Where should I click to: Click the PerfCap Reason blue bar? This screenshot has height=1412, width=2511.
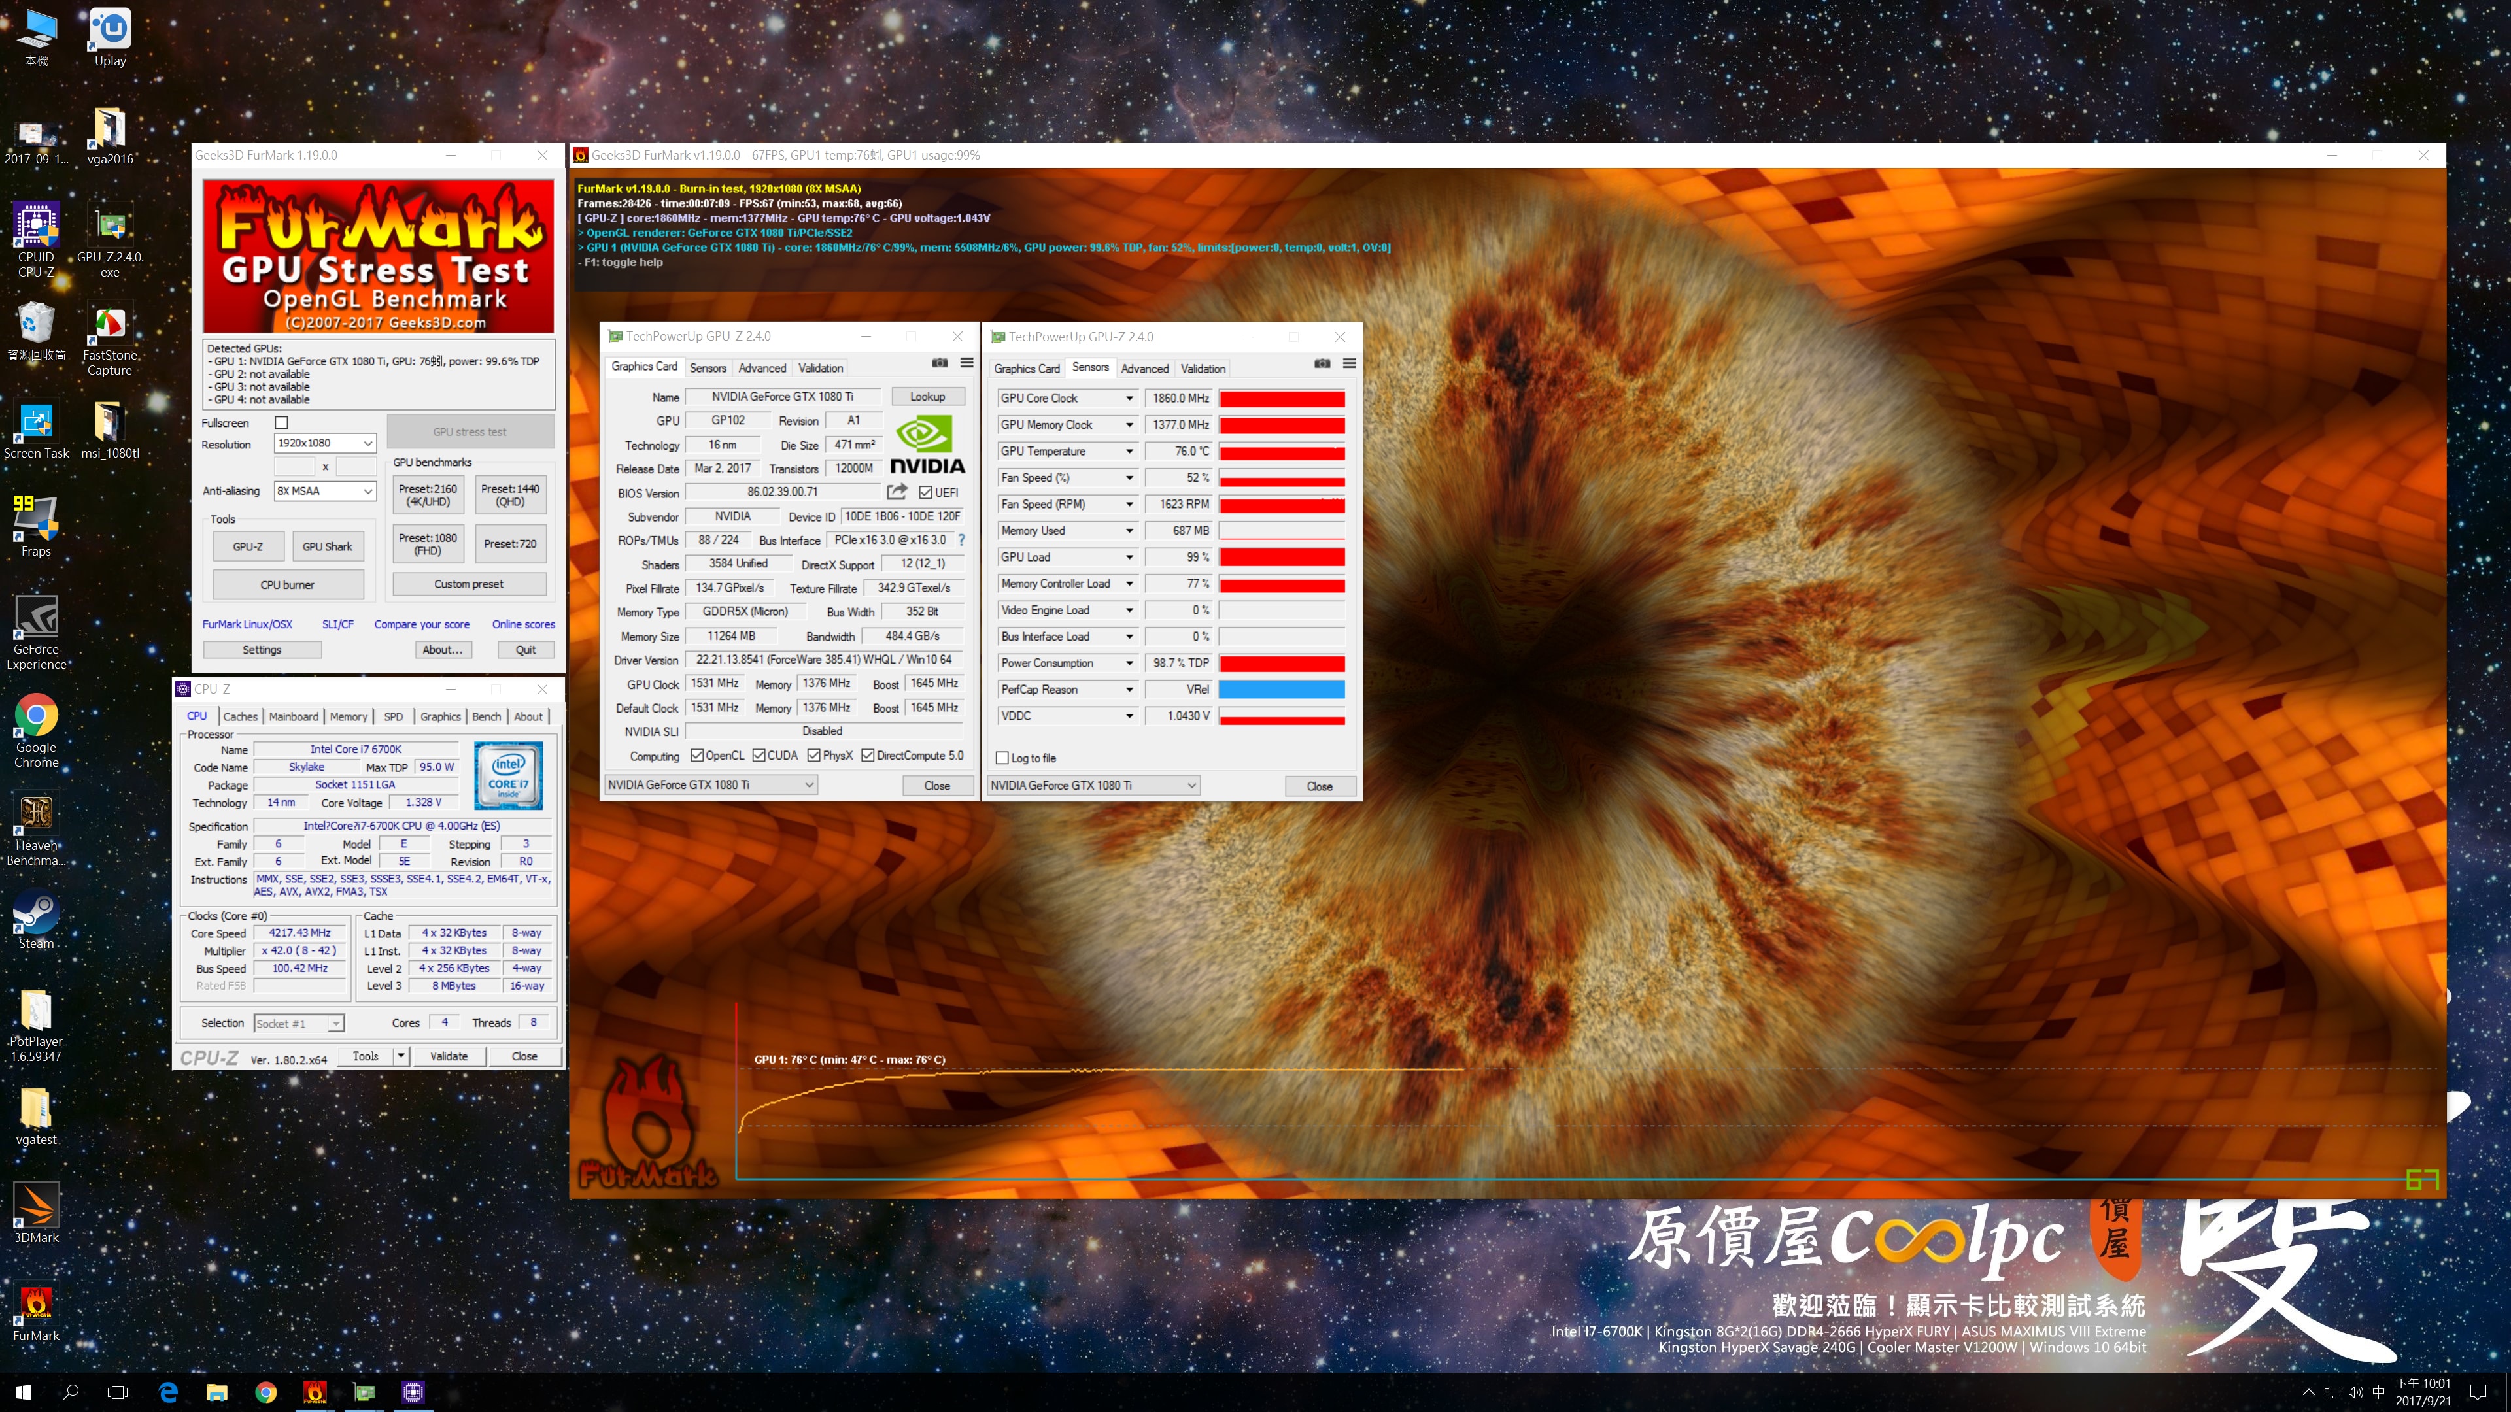(1282, 690)
